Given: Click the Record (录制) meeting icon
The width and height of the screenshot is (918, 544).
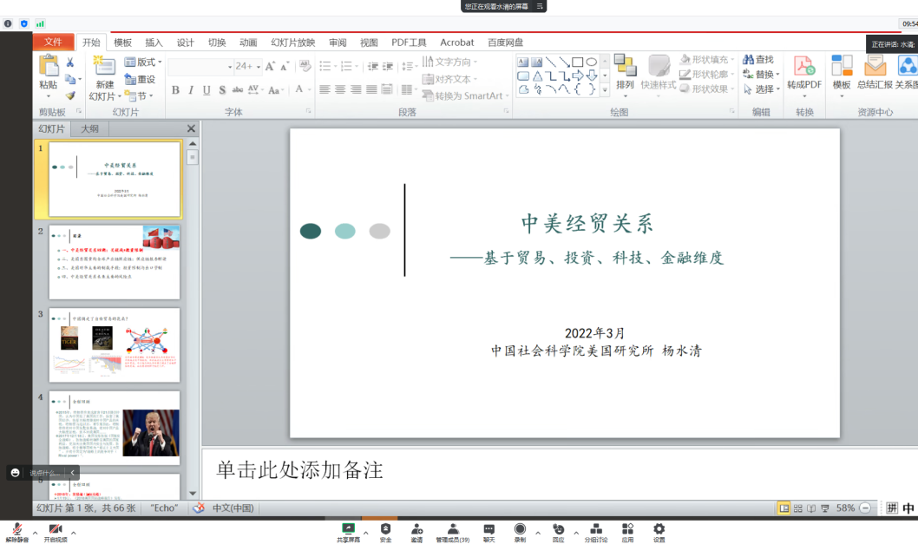Looking at the screenshot, I should [520, 529].
